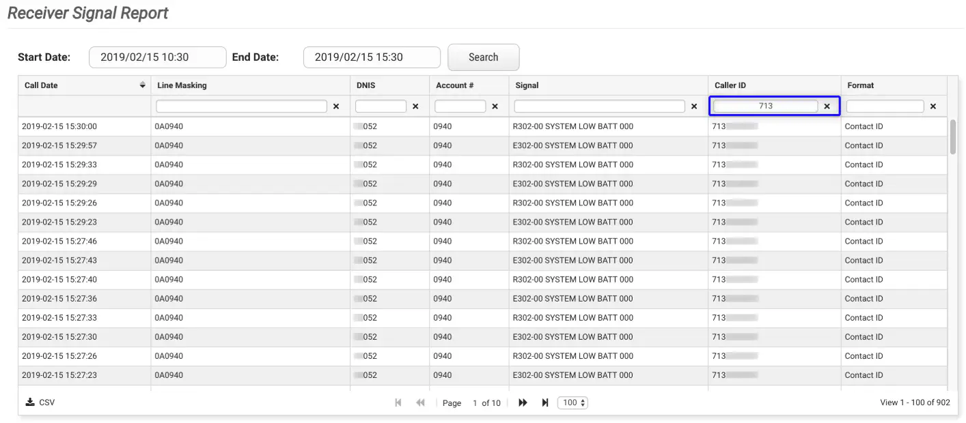The width and height of the screenshot is (966, 423).
Task: Clear the DNIS filter
Action: click(415, 106)
